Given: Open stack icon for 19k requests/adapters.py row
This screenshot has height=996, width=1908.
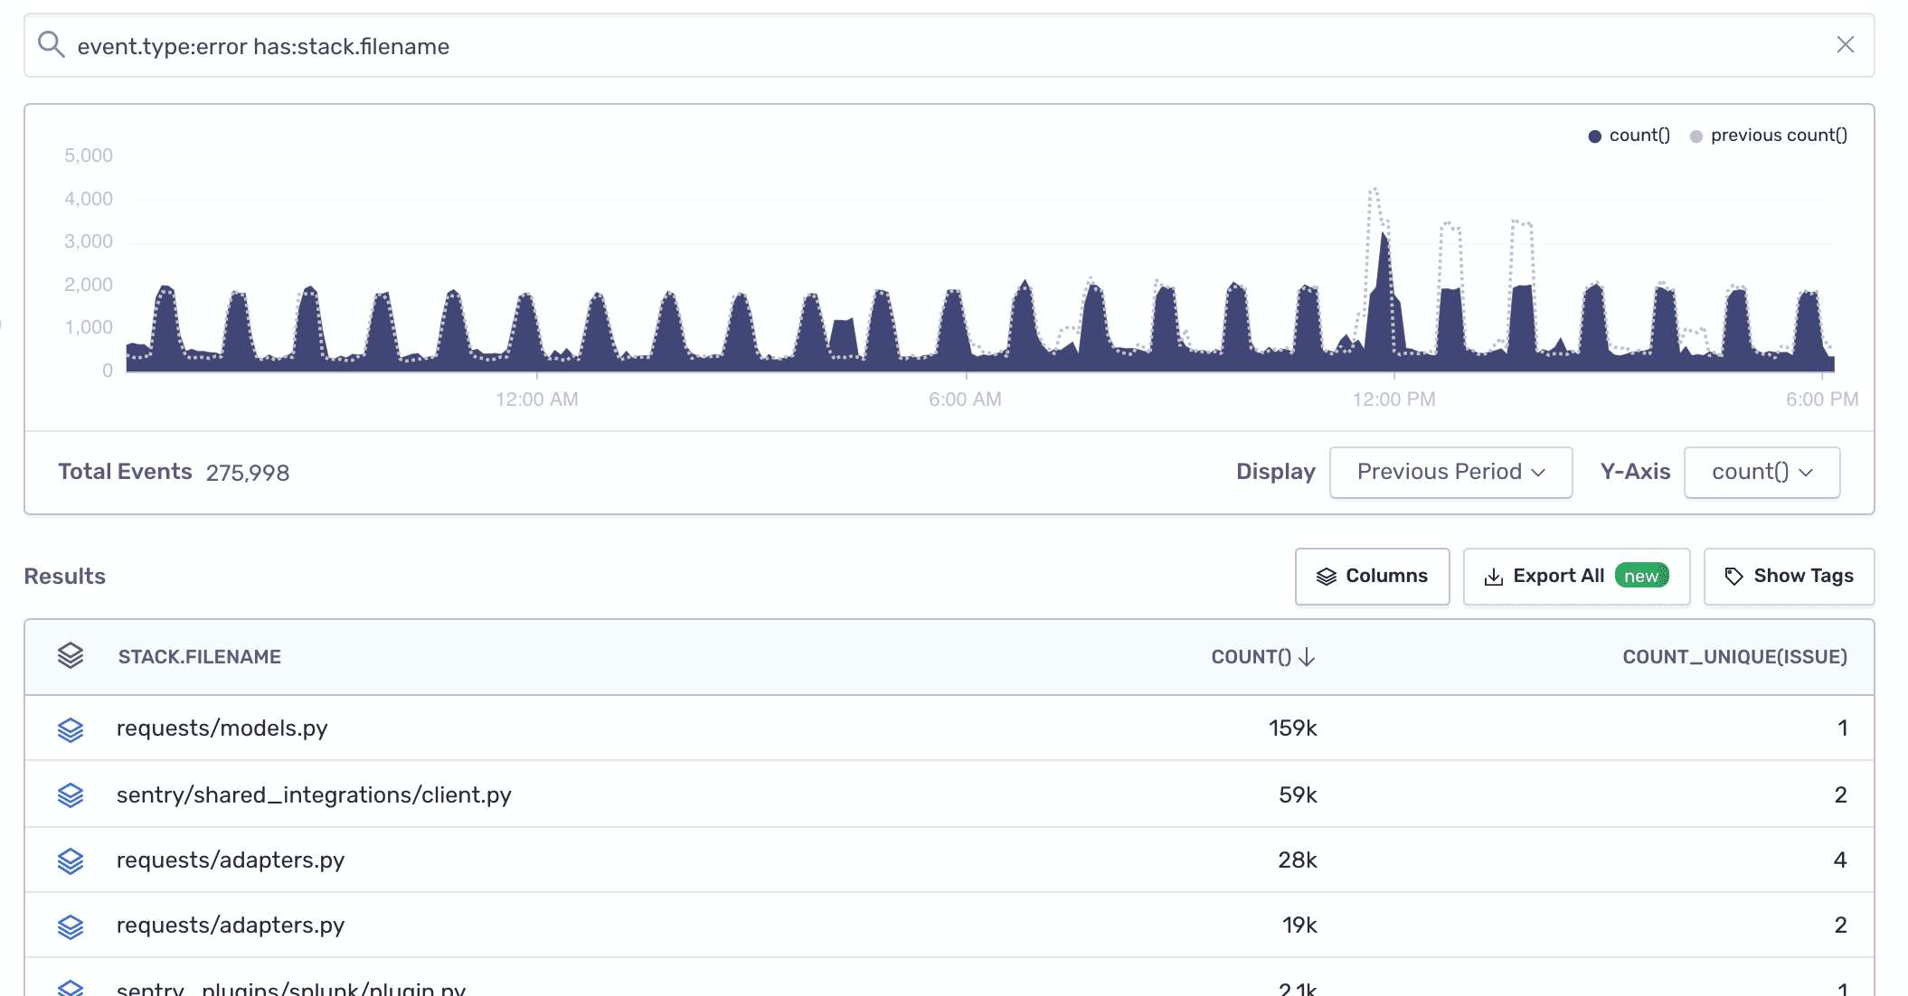Looking at the screenshot, I should [x=71, y=926].
